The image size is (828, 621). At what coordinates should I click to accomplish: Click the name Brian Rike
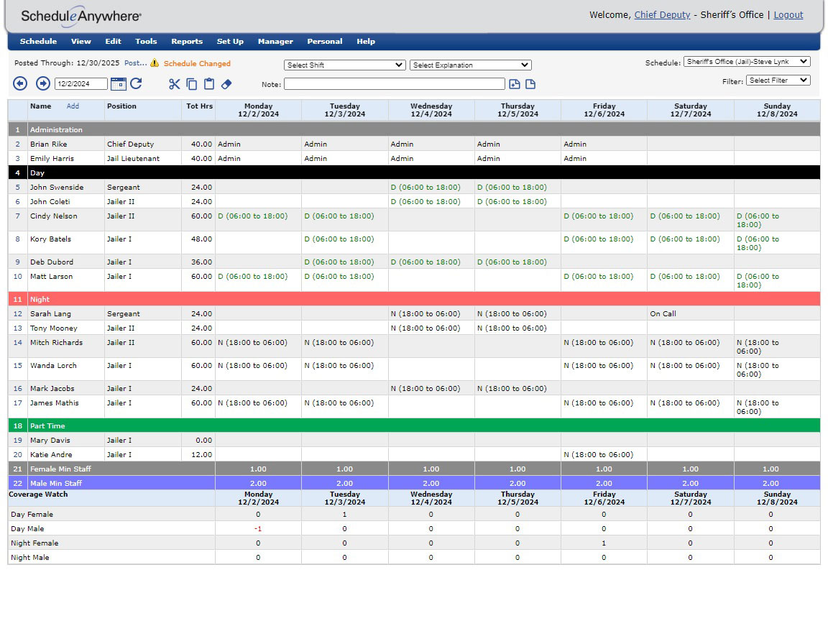pyautogui.click(x=49, y=144)
